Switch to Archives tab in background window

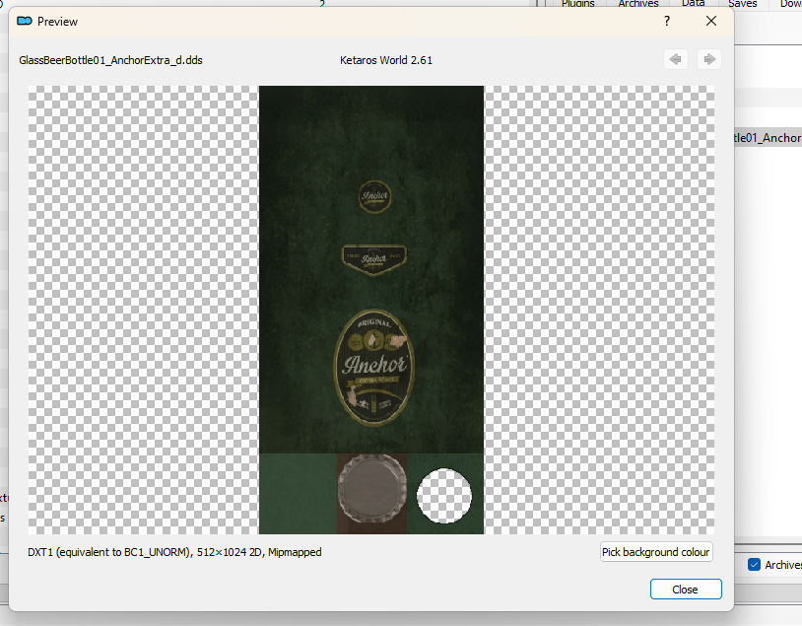click(638, 4)
